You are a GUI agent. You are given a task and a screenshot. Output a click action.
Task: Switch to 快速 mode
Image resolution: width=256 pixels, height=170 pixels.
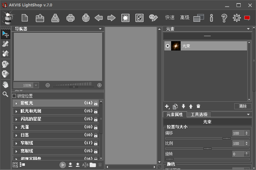(170, 18)
